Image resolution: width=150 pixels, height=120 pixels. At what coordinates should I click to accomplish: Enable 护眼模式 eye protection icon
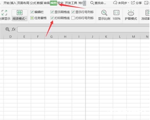pos(131,13)
